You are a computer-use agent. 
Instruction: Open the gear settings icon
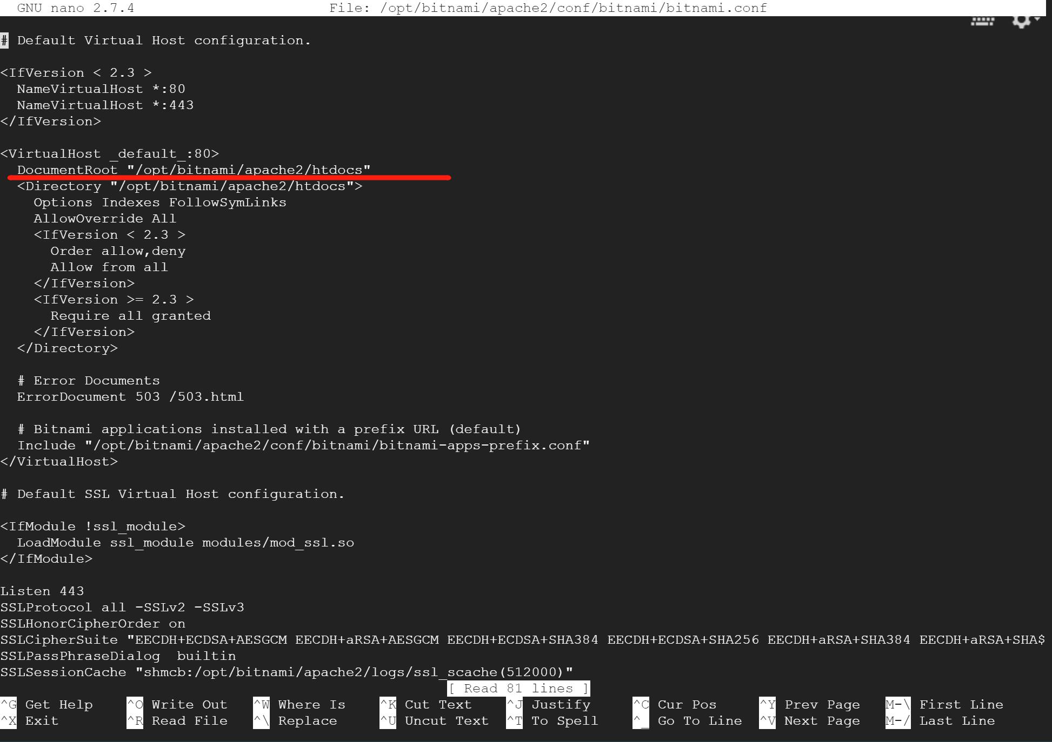pyautogui.click(x=1021, y=21)
